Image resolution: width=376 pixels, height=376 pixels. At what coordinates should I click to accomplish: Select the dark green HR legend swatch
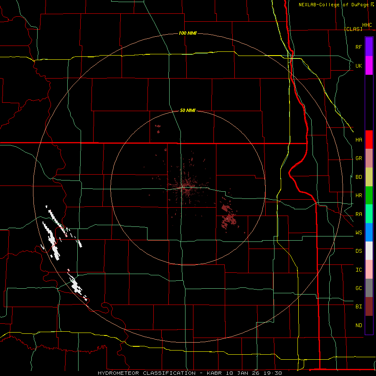(369, 196)
